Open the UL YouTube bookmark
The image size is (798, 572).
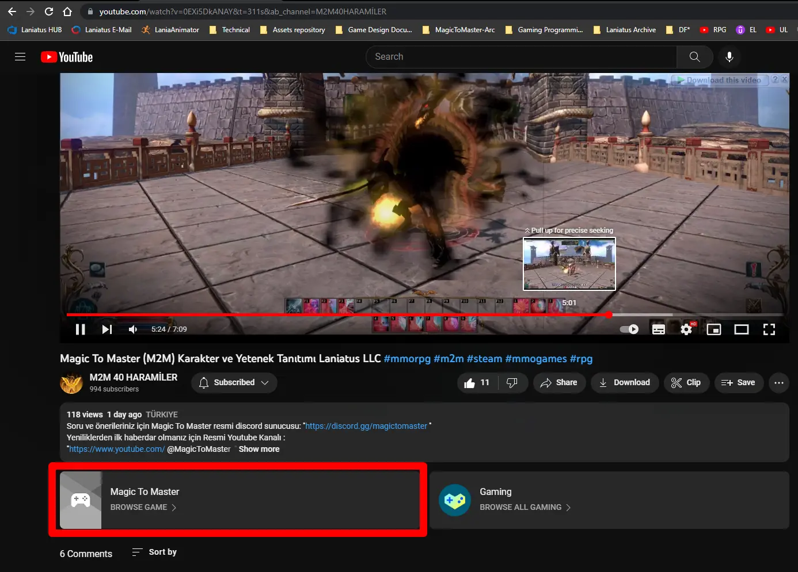tap(777, 30)
